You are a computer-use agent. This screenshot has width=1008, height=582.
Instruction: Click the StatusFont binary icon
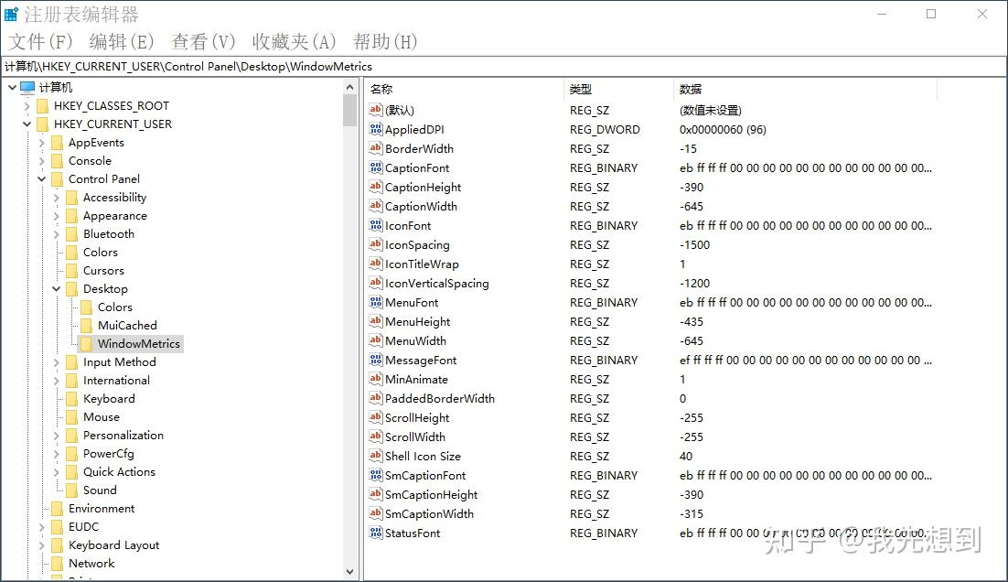(375, 533)
